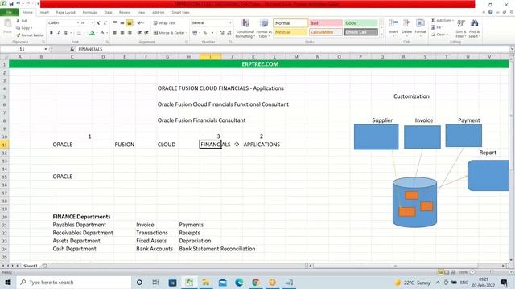This screenshot has height=289, width=515.
Task: Open the Windows Start menu
Action: 8,282
